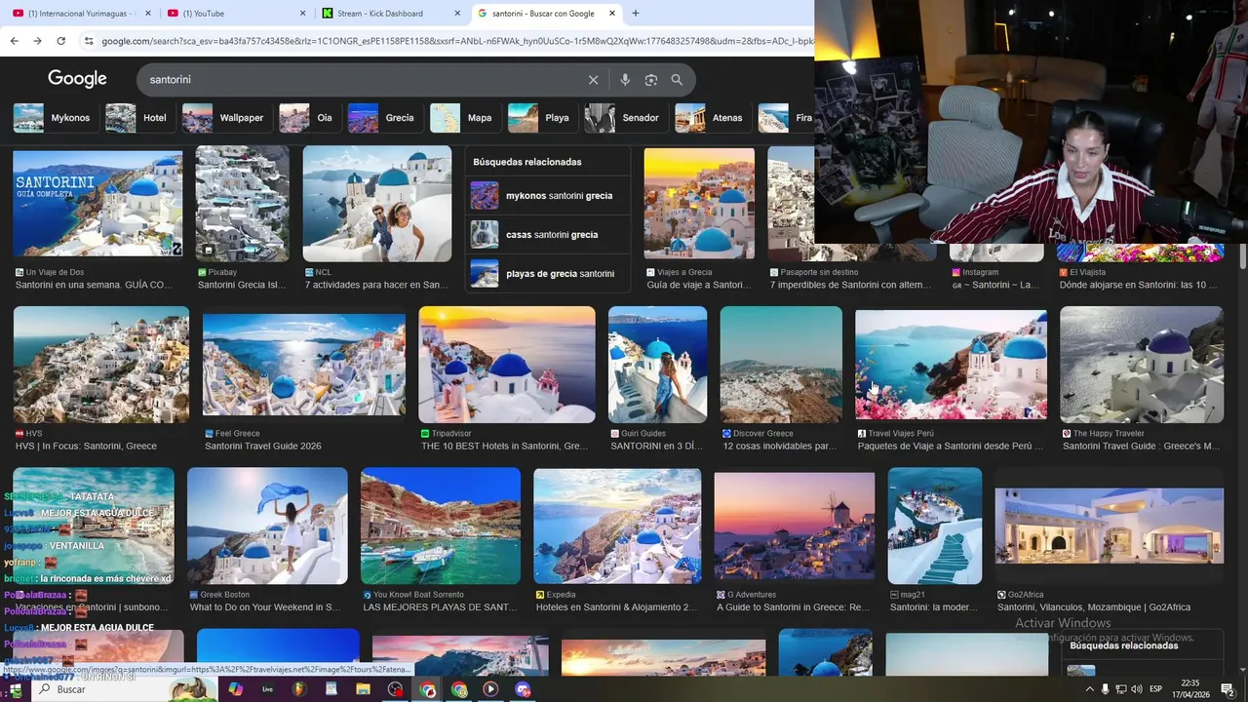Close the Stream - Kick Dashboard tab

pyautogui.click(x=457, y=14)
